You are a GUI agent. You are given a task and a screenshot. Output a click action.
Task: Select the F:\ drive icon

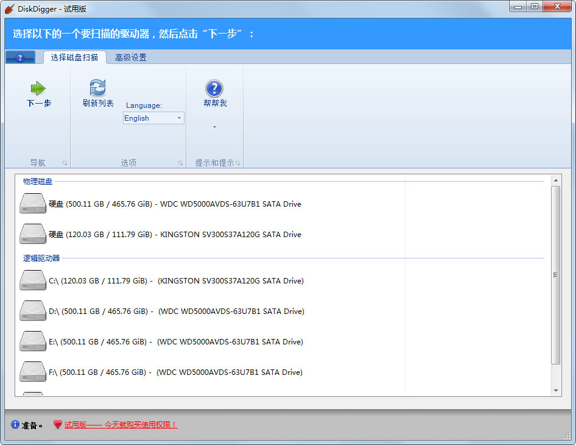pyautogui.click(x=33, y=372)
